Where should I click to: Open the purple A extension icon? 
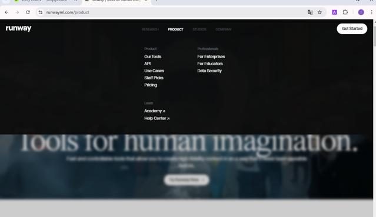coord(334,12)
